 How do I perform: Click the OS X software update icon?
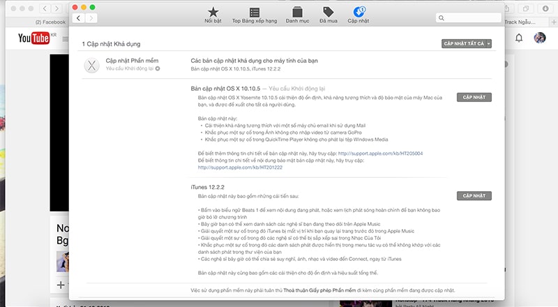click(91, 66)
